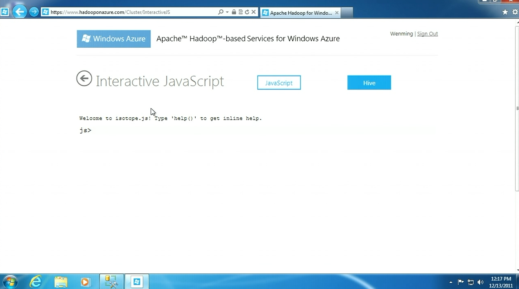Open the Snipping Tool taskbar item
519x289 pixels.
click(x=111, y=281)
